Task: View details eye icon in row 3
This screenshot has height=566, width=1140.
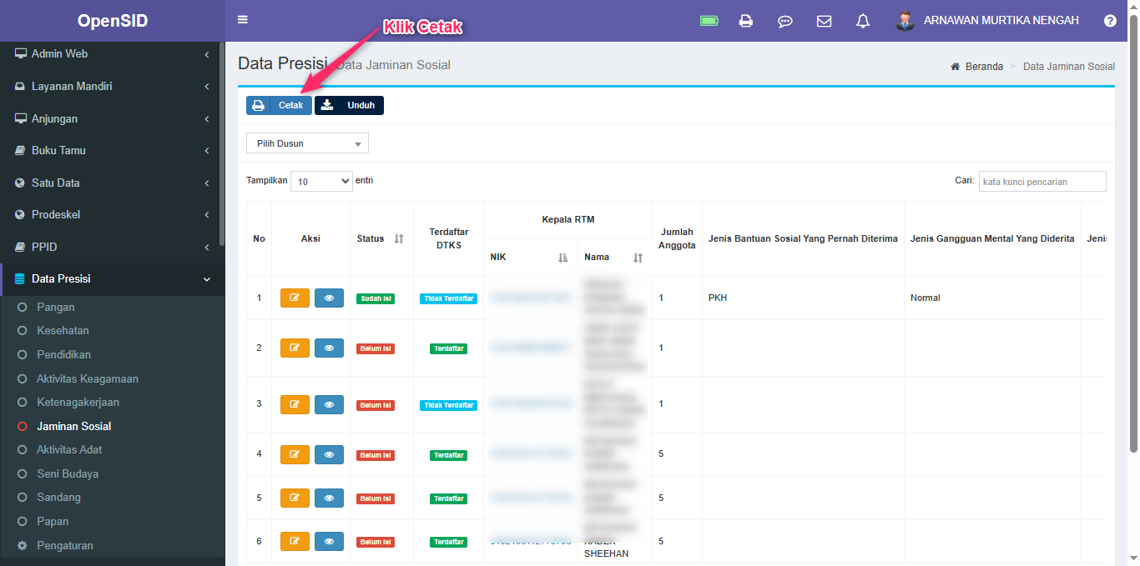Action: [x=329, y=404]
